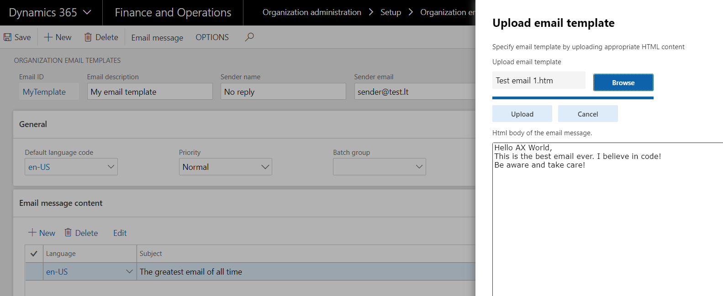Cancel the upload email template dialog
723x296 pixels.
588,114
